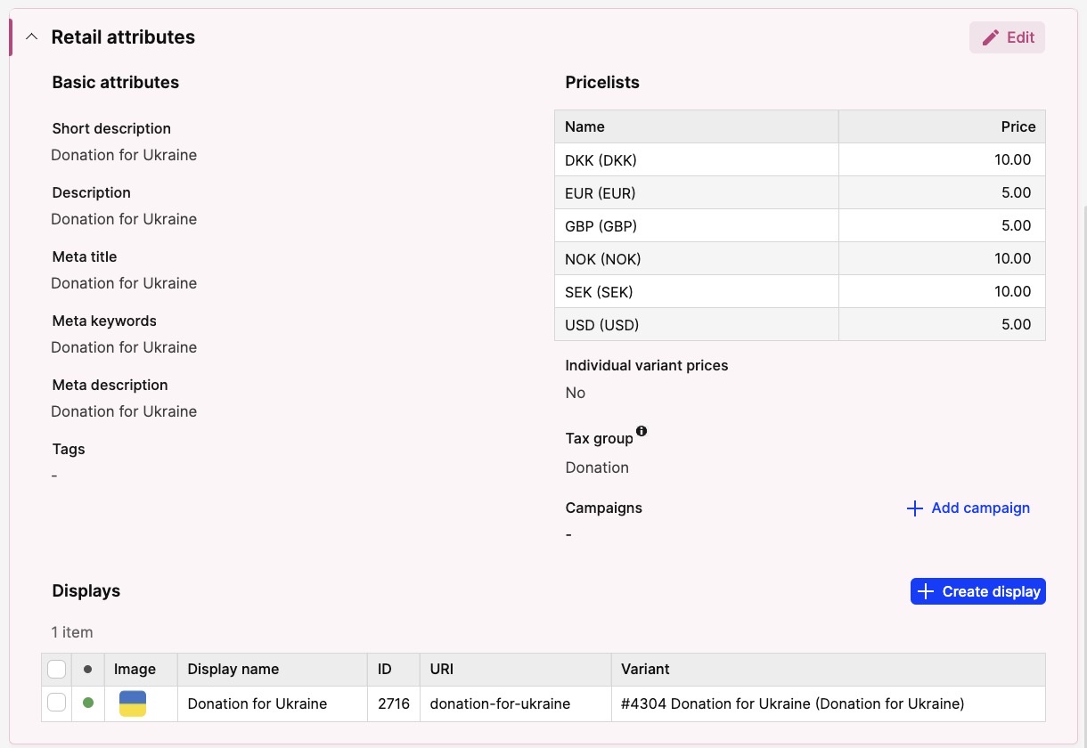
Task: Click the Price column header in Pricelists
Action: click(1018, 126)
